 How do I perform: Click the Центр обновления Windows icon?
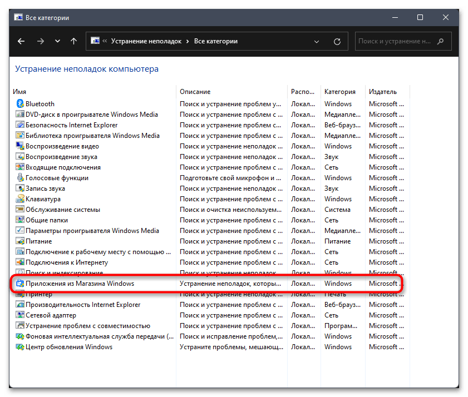click(x=20, y=347)
